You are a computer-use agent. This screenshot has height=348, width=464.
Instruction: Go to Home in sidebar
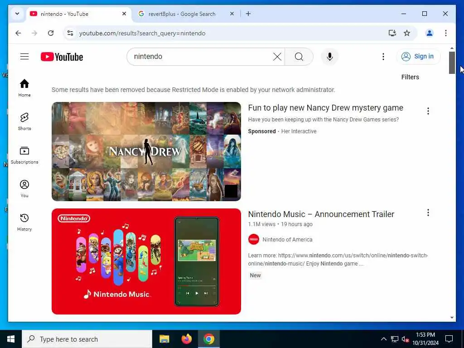[x=24, y=88]
